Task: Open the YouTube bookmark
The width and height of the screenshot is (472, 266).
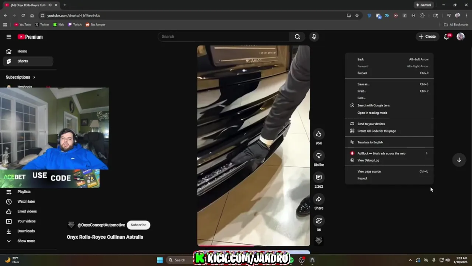Action: tap(23, 25)
